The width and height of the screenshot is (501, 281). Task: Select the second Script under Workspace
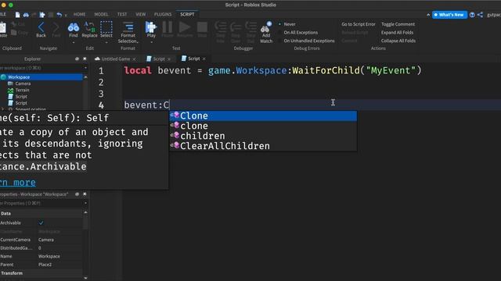coord(21,103)
